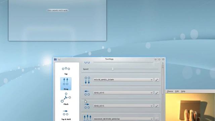Click the Cheese webcam preview image
The width and height of the screenshot is (215, 121).
coord(190,107)
